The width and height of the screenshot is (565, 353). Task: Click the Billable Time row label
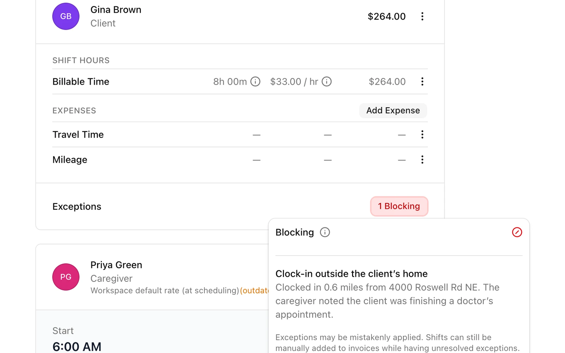pos(81,82)
